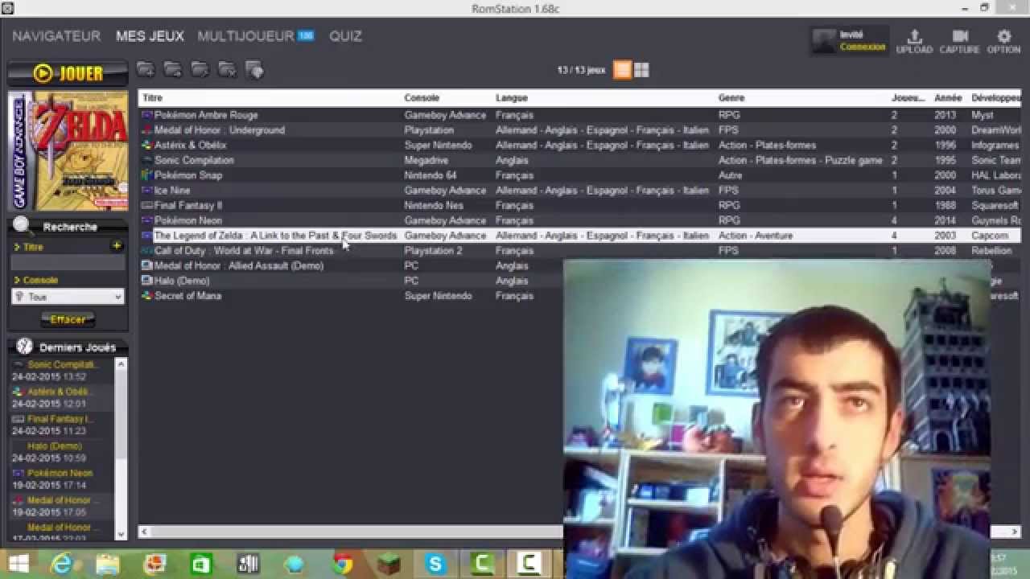Screen dimensions: 1030x579
Task: Click the yellow plus next to Titre
Action: point(117,246)
